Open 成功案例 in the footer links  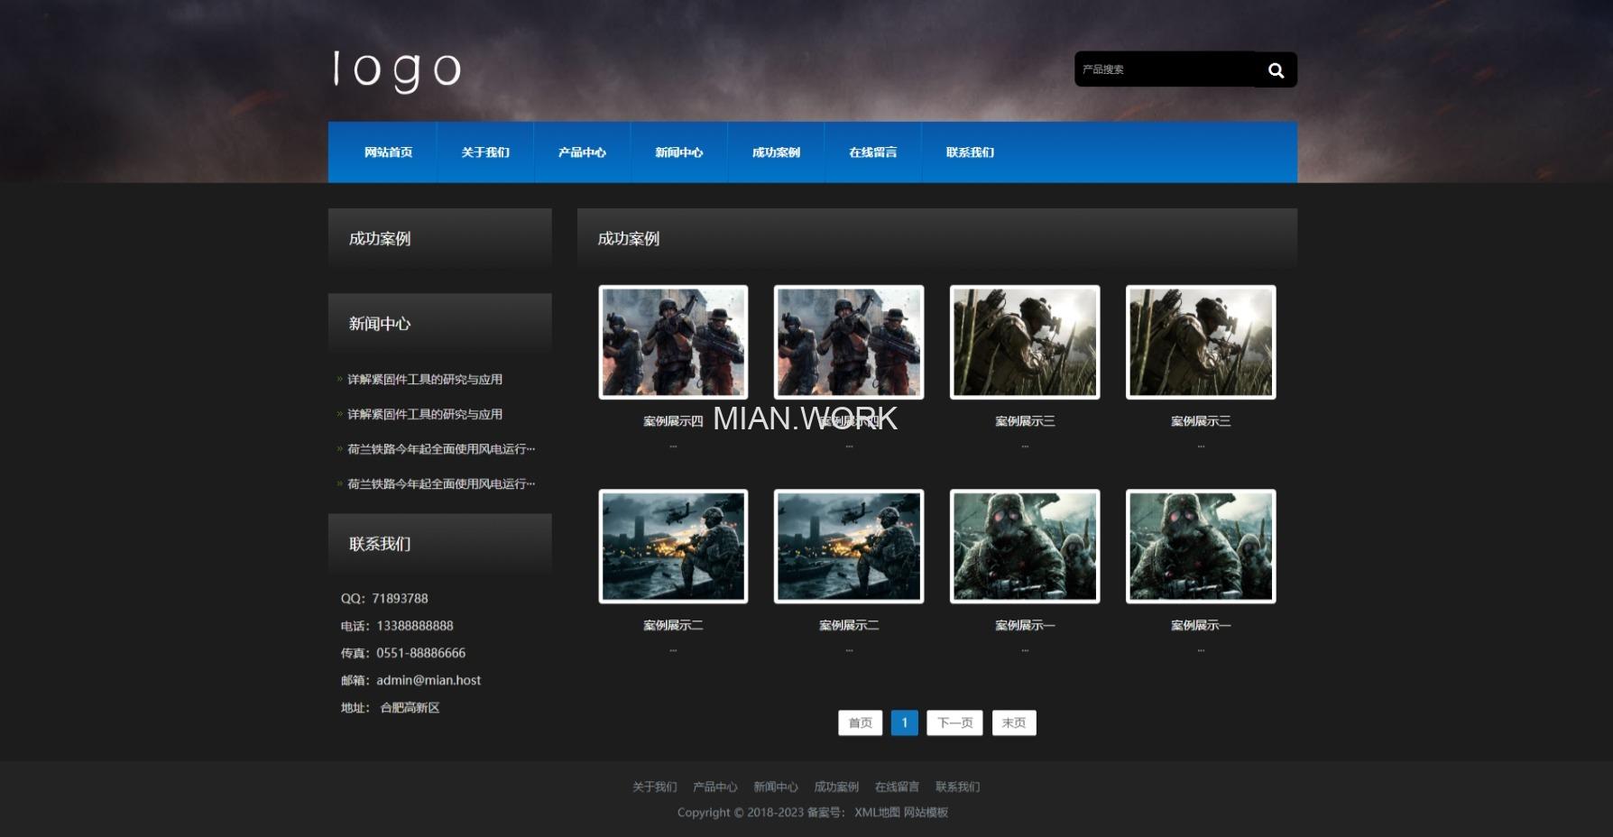click(836, 787)
